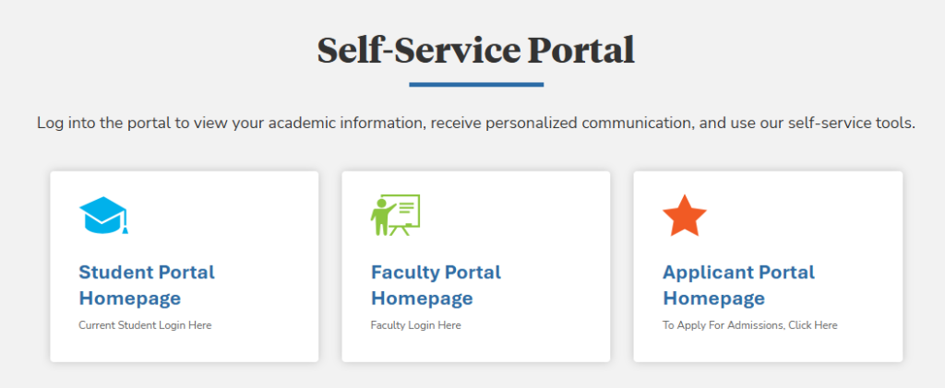Select the "Faculty Login Here" caption
Screen dimensions: 945x388
click(415, 325)
